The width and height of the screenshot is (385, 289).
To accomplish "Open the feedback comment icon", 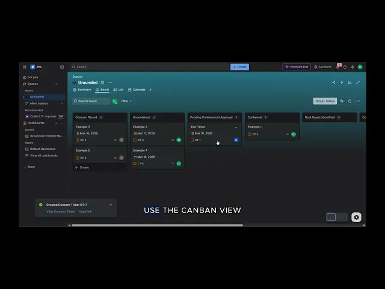I will point(350,82).
